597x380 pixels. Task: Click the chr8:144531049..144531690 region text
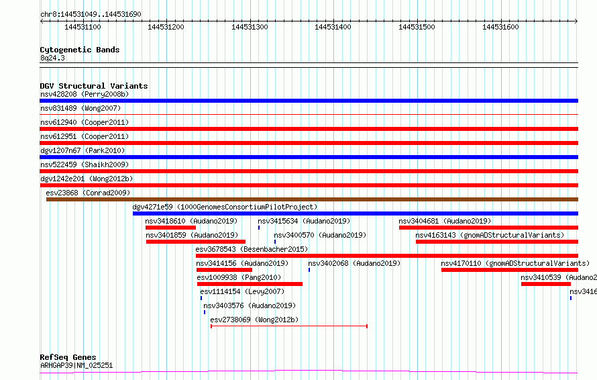click(x=91, y=14)
